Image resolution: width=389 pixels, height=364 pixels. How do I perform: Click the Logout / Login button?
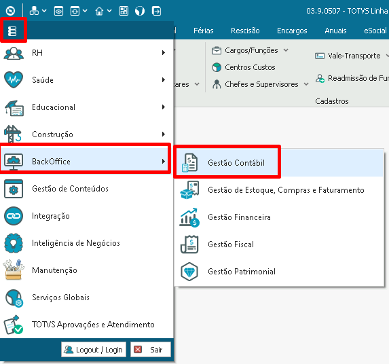pos(94,350)
